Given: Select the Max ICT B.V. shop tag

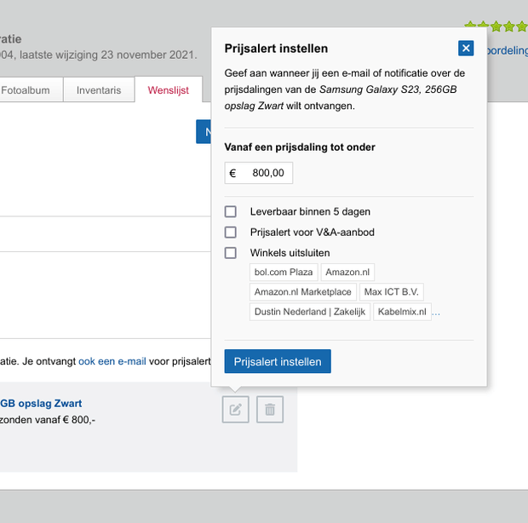Looking at the screenshot, I should coord(391,292).
